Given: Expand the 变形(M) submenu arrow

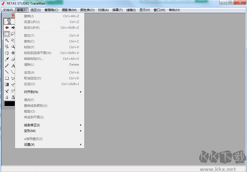Looking at the screenshot, I should coord(81,131).
